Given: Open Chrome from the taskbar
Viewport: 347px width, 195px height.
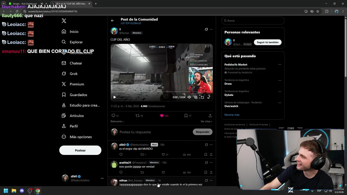Looking at the screenshot, I should point(38,191).
